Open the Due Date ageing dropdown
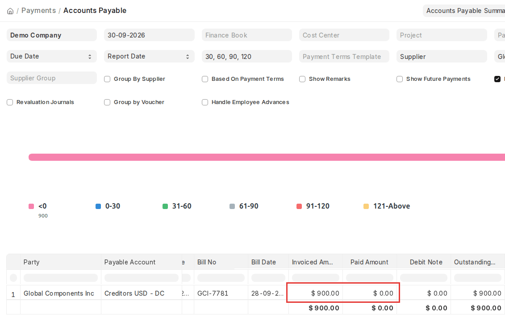This screenshot has height=318, width=505. coord(51,56)
